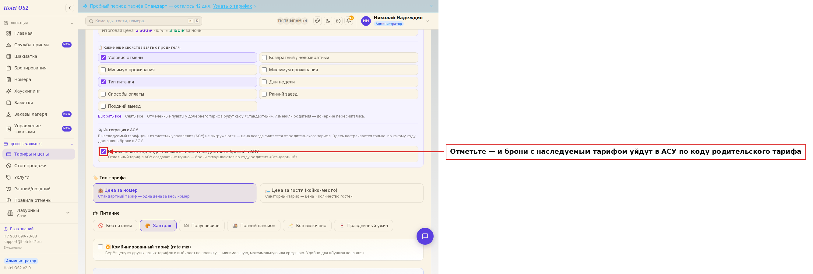
Task: Go to Бронирования page label
Action: pyautogui.click(x=30, y=68)
